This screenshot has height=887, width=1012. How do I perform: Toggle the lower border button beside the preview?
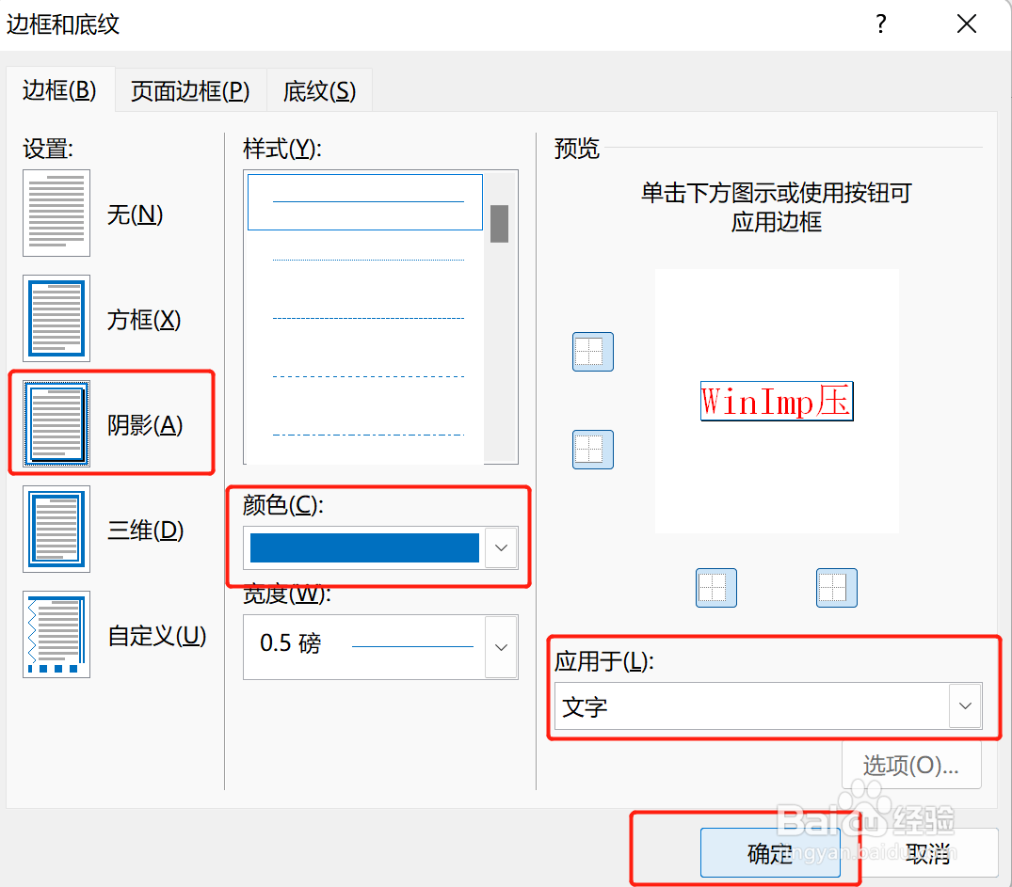click(x=592, y=450)
